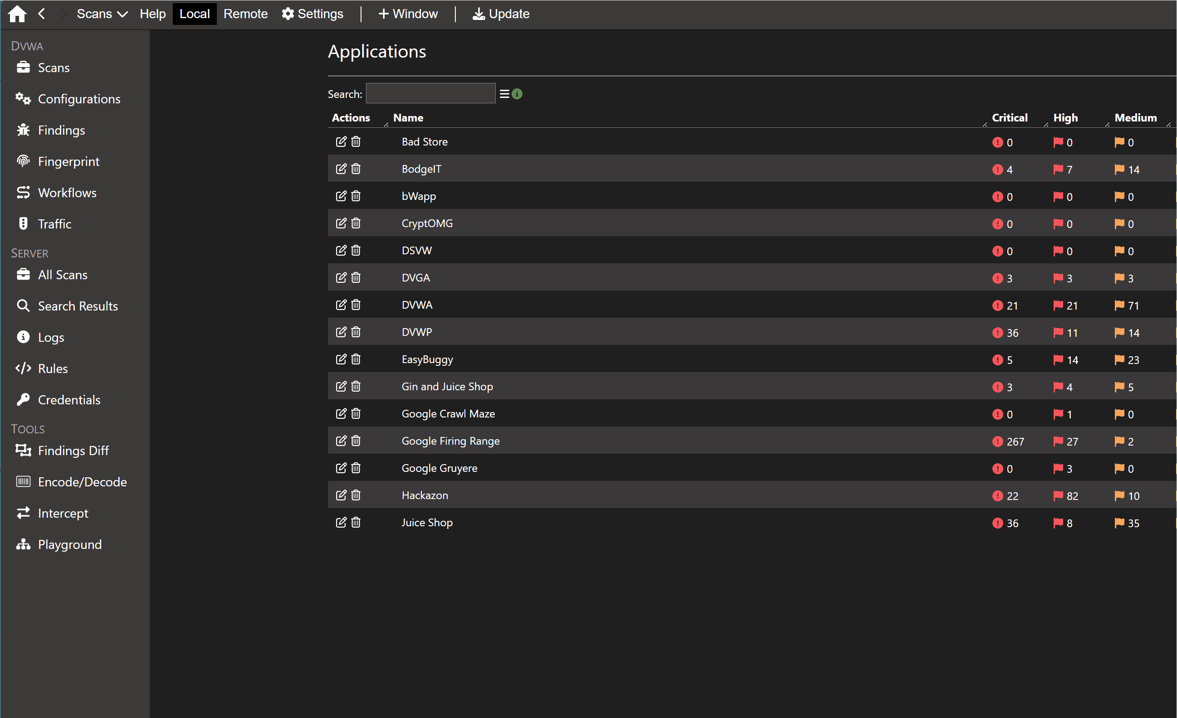Delete the Hackazon application via trash icon
The width and height of the screenshot is (1177, 718).
tap(356, 495)
